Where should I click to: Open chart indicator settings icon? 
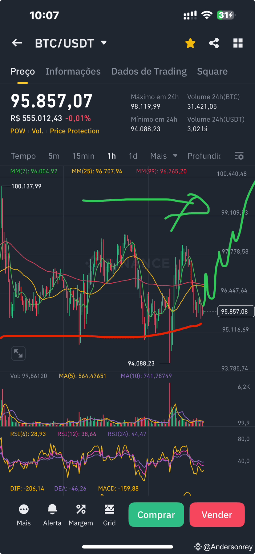pos(239,156)
